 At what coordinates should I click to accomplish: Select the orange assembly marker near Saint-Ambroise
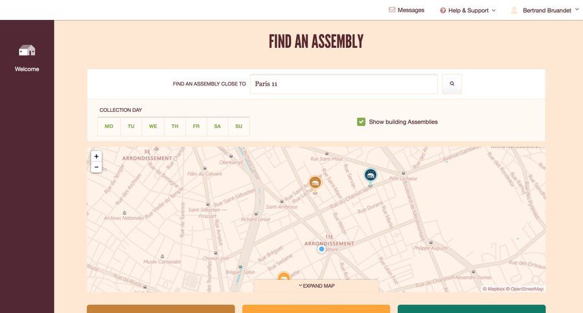[x=315, y=182]
